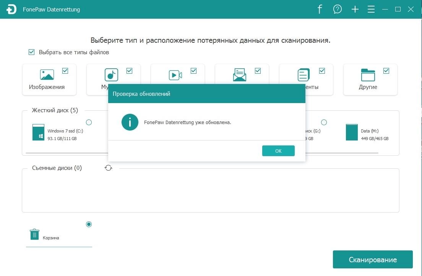Image resolution: width=422 pixels, height=276 pixels.
Task: Open the Facebook share icon
Action: click(320, 9)
